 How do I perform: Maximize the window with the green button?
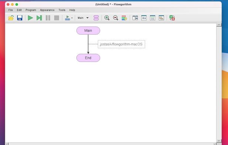tap(17, 4)
